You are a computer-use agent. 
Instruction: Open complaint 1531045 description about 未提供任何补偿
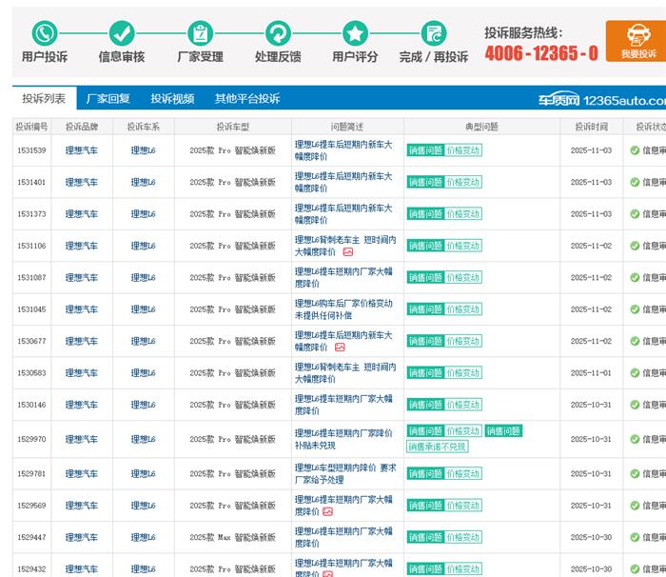point(343,309)
